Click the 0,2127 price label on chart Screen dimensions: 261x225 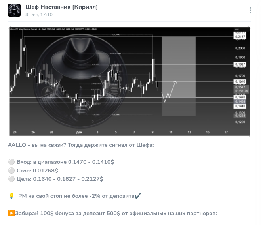tap(240, 37)
